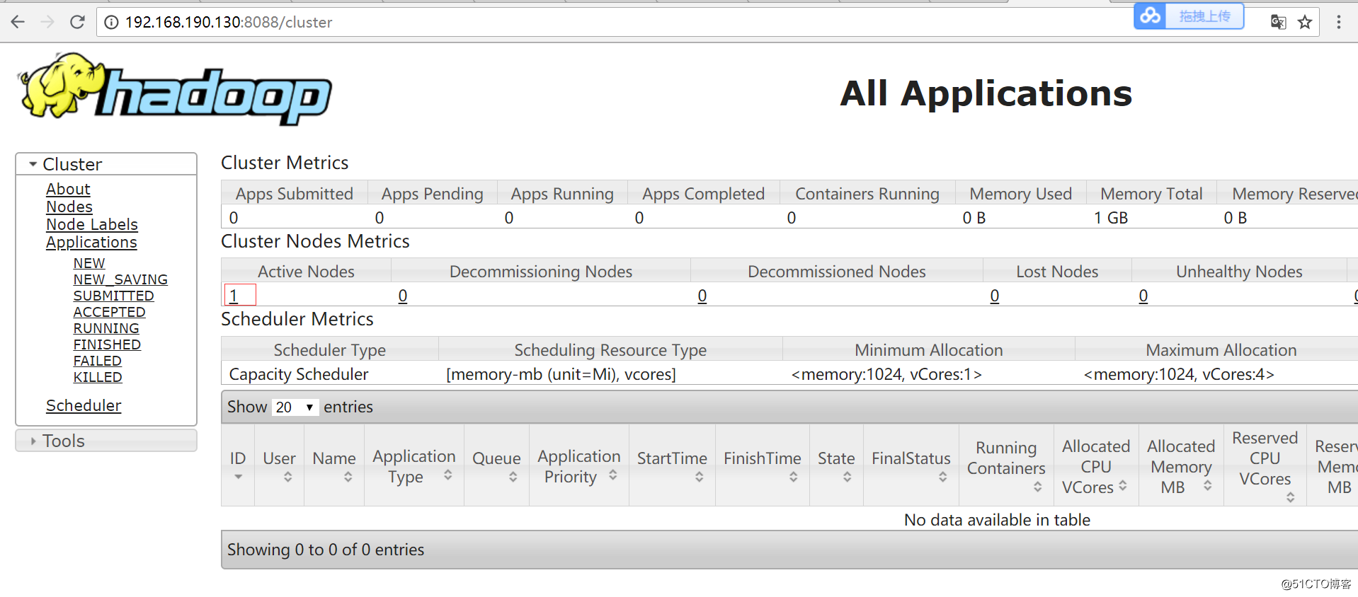Image resolution: width=1358 pixels, height=597 pixels.
Task: Open the Unhealthy Nodes count link
Action: coord(1143,296)
